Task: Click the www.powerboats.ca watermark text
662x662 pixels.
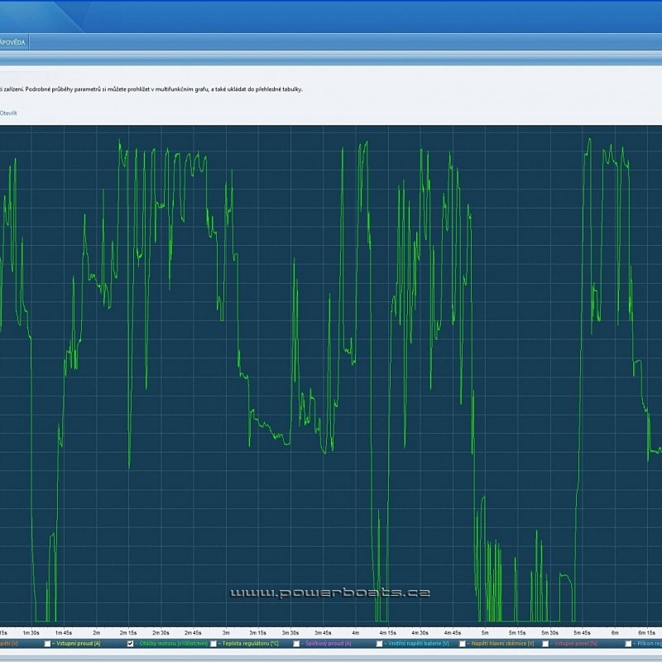Action: (329, 593)
